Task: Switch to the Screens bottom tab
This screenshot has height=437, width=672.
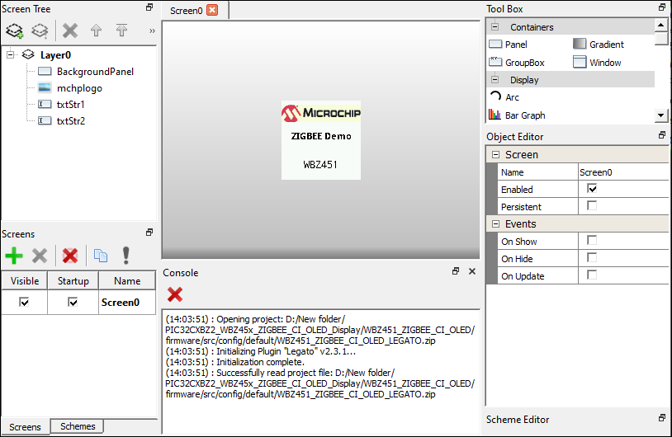Action: [25, 427]
